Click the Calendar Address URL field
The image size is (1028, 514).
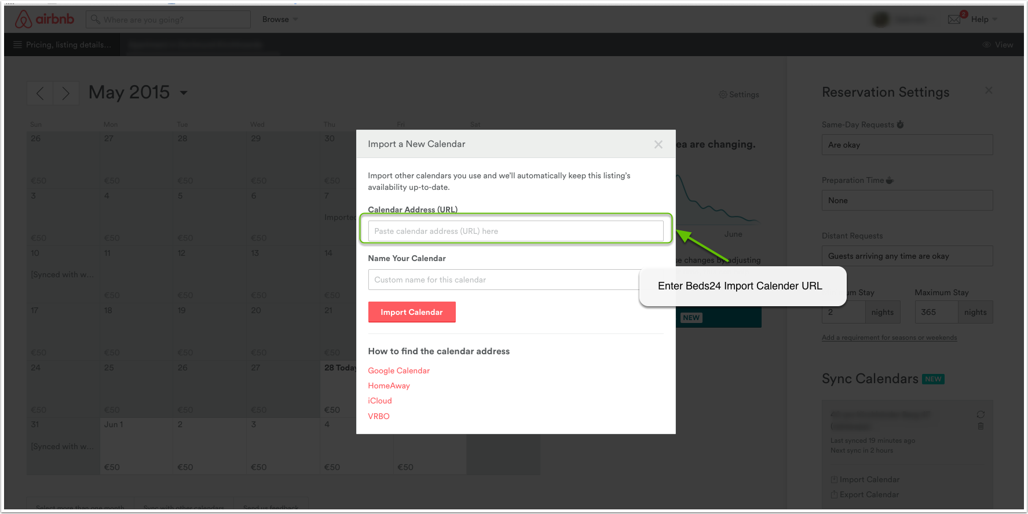click(515, 231)
